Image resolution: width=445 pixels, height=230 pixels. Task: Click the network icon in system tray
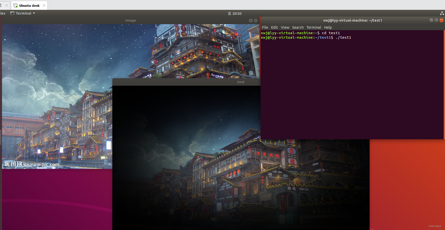(442, 13)
